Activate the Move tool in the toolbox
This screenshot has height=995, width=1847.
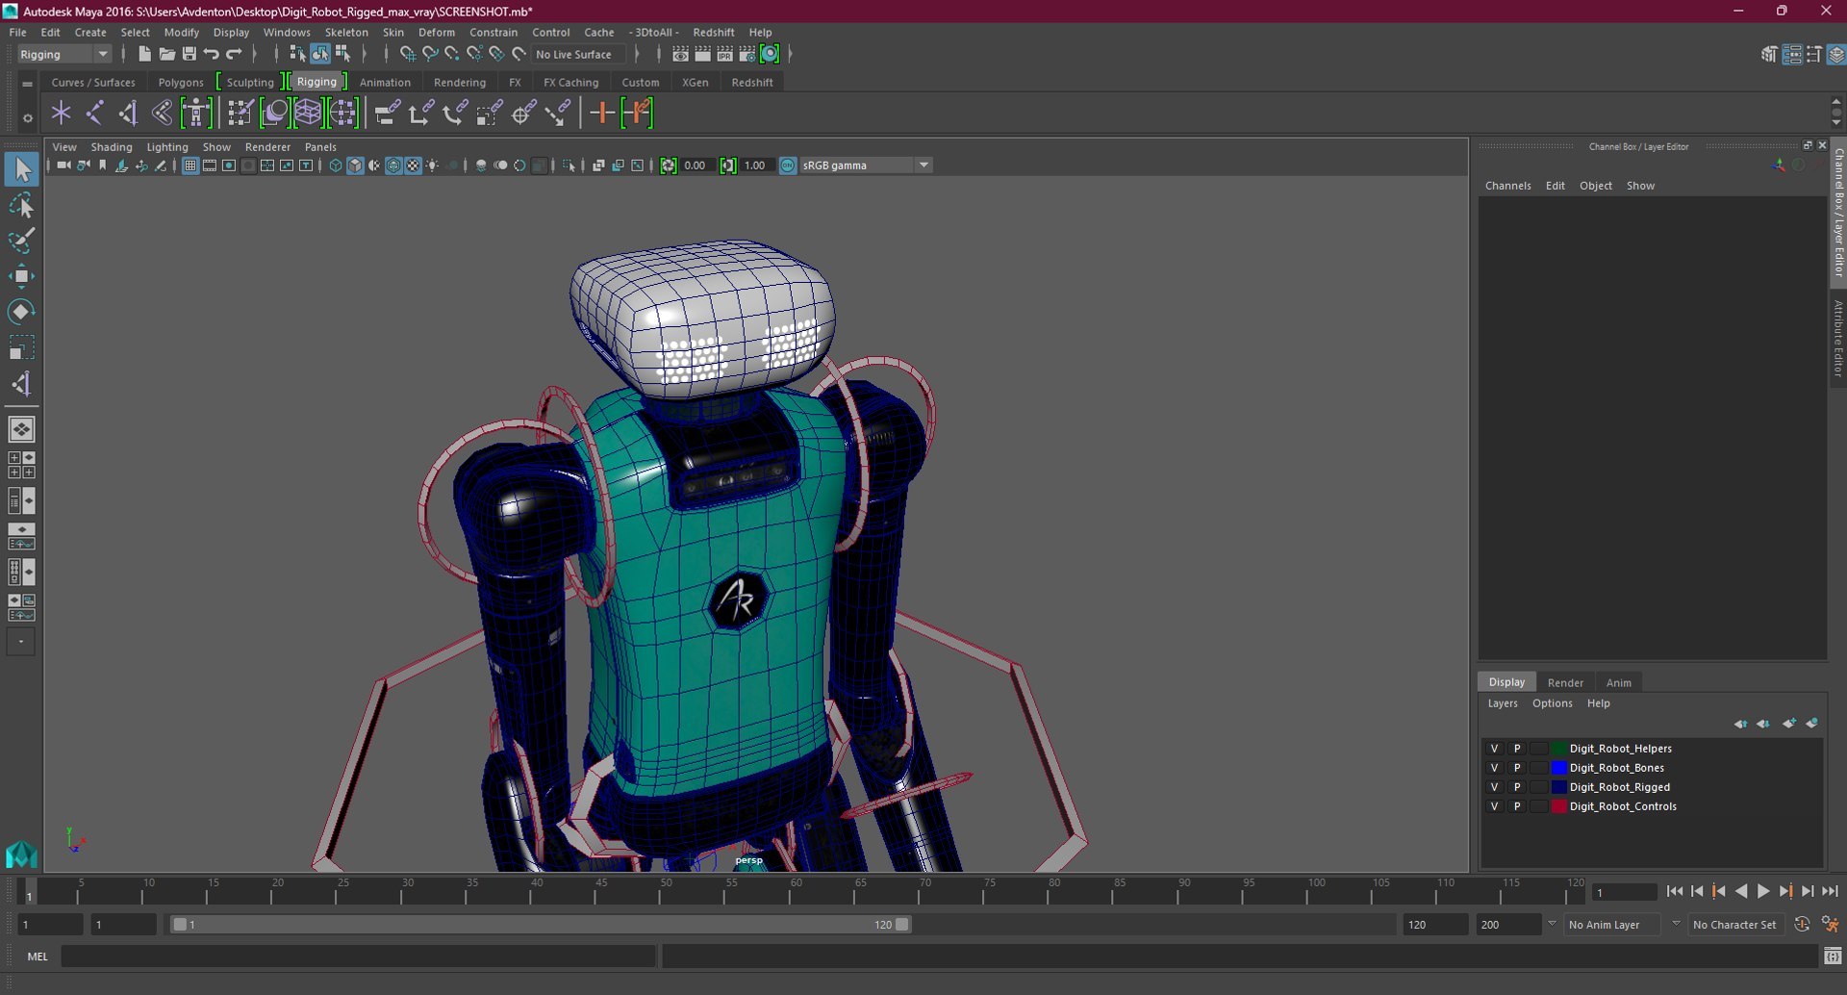21,276
